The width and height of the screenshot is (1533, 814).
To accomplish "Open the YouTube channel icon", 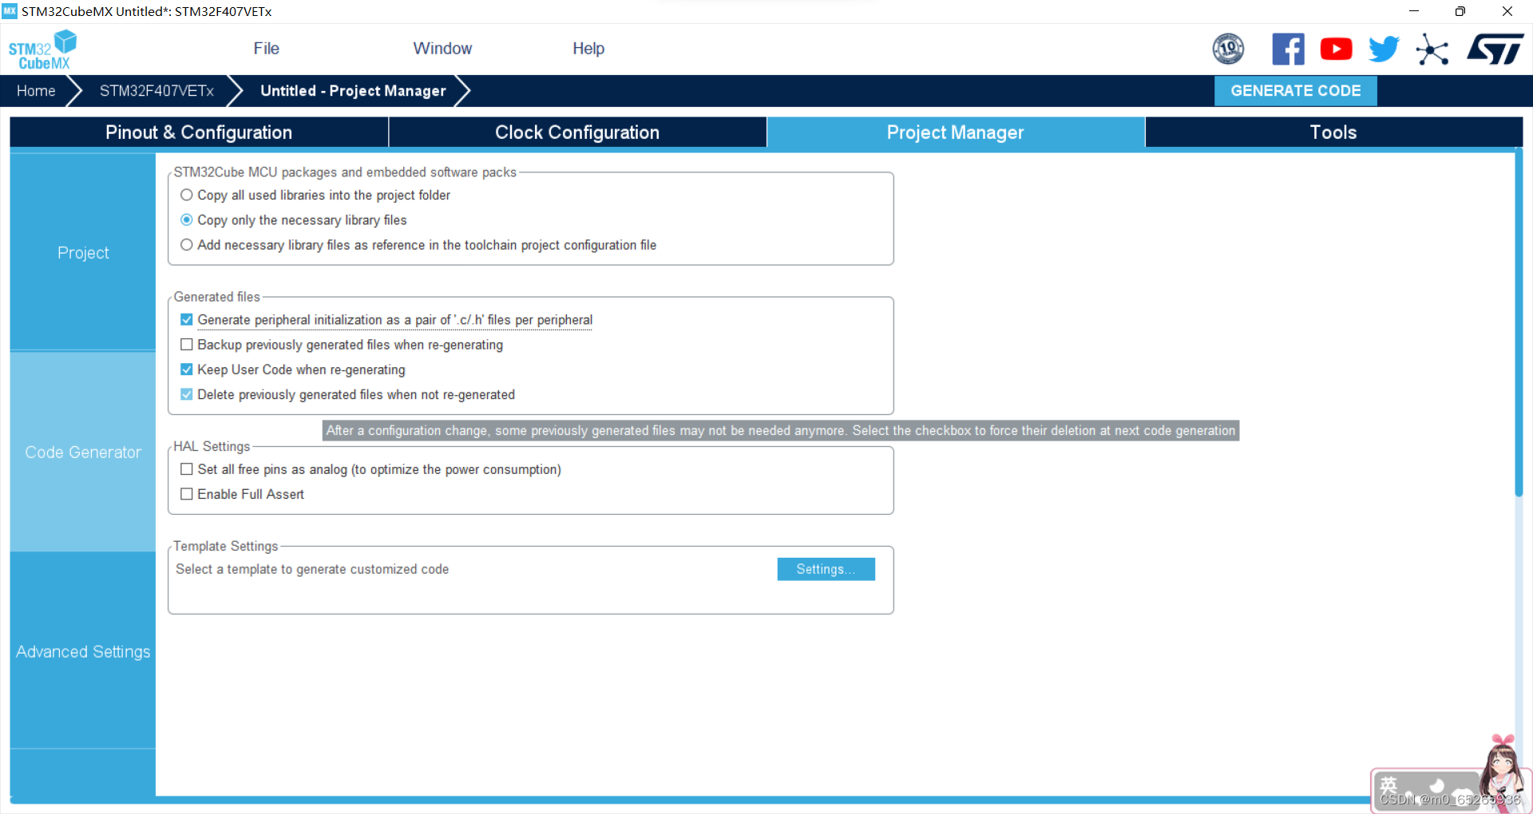I will click(1336, 49).
